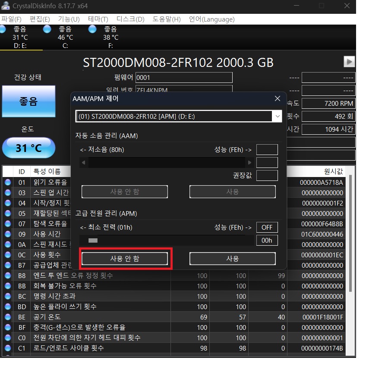The image size is (366, 370).
Task: Click the 492 회 power on count field
Action: point(328,116)
